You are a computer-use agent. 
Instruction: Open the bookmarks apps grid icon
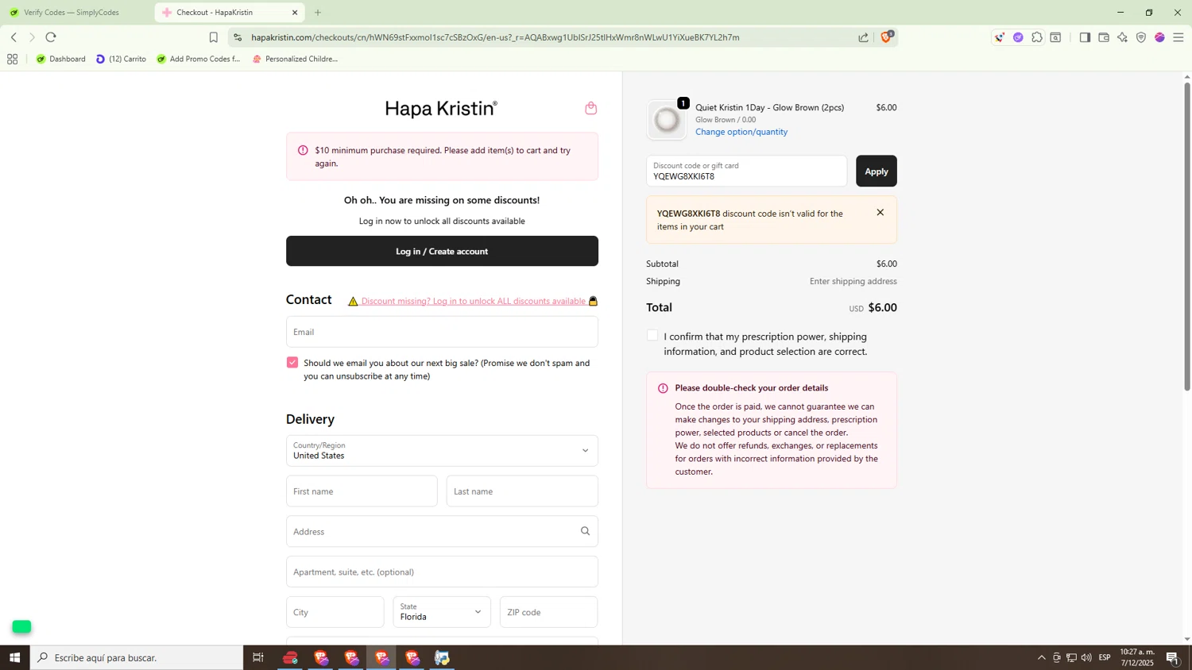tap(12, 59)
